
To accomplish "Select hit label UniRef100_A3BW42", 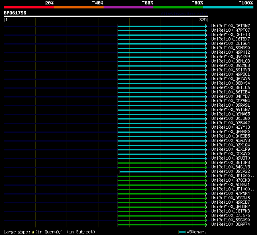I will [x=230, y=123].
